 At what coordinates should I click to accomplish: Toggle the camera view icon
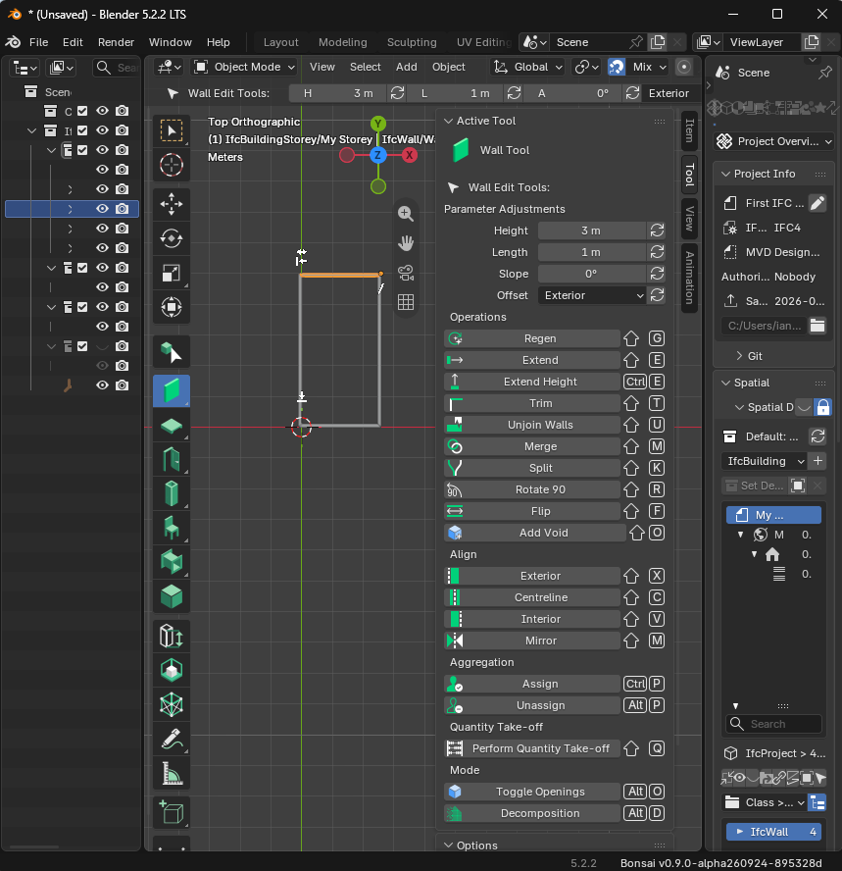[x=406, y=273]
